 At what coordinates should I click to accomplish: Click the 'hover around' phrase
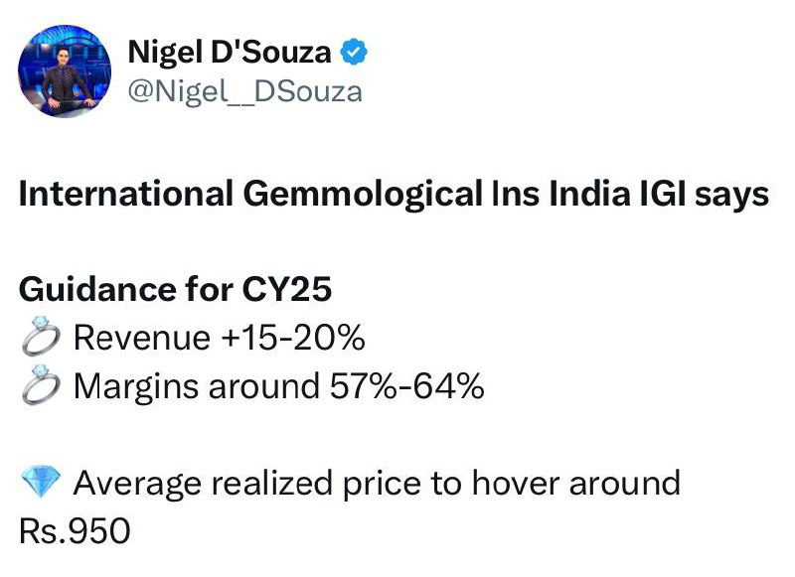pyautogui.click(x=576, y=483)
